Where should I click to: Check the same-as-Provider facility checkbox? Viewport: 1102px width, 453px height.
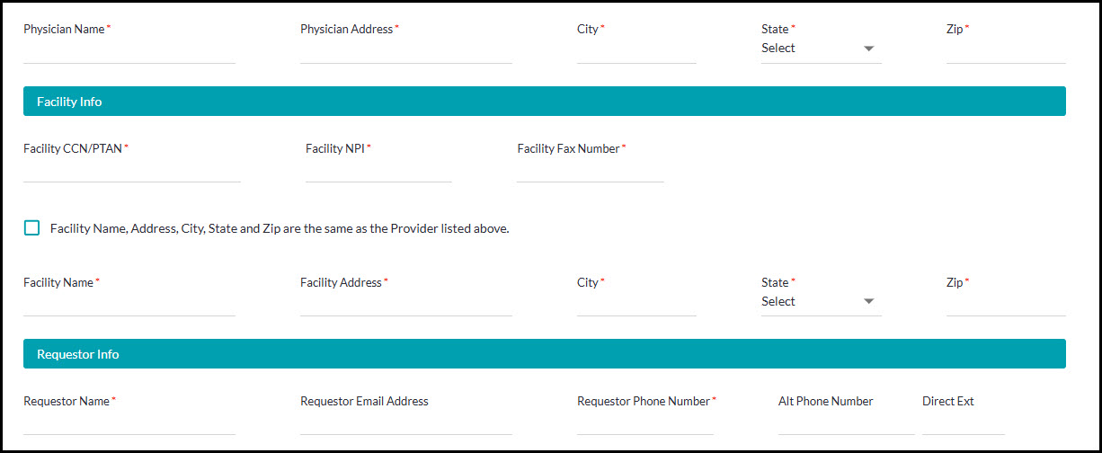32,228
